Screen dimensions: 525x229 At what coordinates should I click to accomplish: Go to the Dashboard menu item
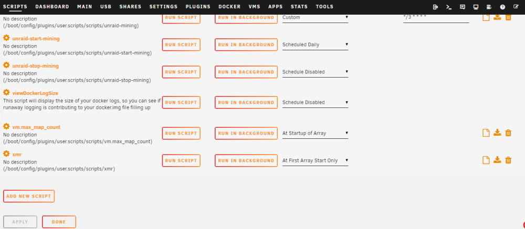[x=52, y=7]
